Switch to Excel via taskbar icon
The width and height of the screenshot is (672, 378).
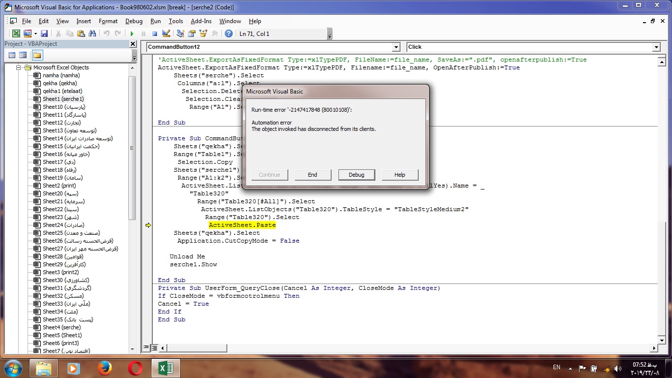(165, 368)
